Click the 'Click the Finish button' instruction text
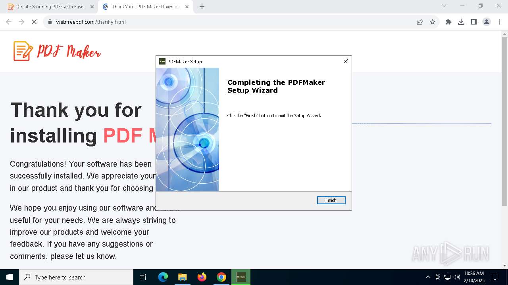This screenshot has width=508, height=285. pos(274,116)
